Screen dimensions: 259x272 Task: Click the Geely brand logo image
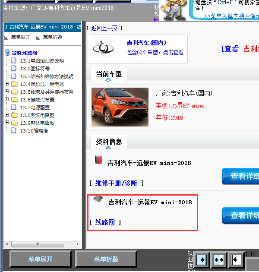point(103,47)
